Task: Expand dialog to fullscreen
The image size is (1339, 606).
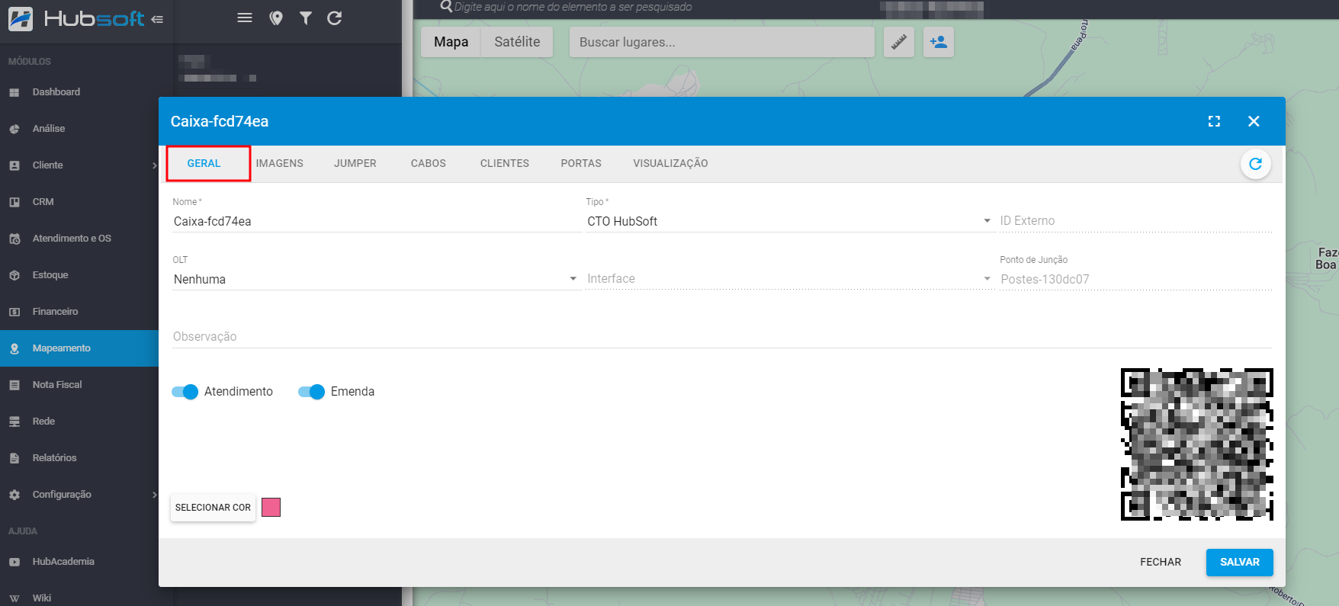Action: point(1214,121)
